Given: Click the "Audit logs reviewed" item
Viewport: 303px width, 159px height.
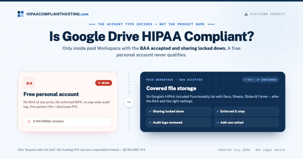Looking at the screenshot, I should [x=179, y=122].
